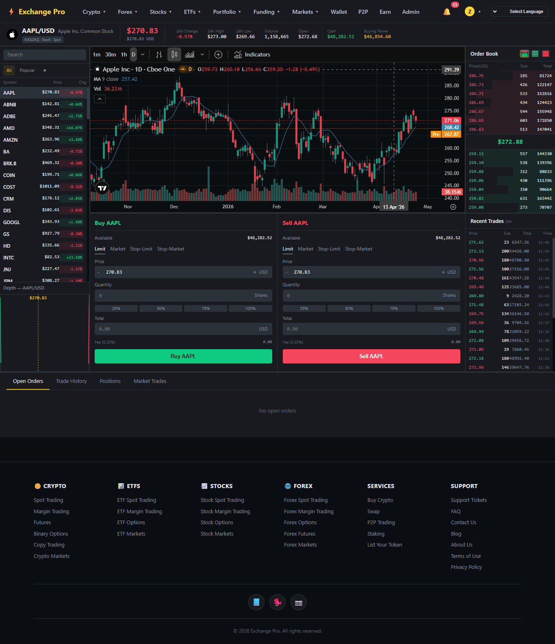Select Popular symbols filter

pyautogui.click(x=27, y=70)
